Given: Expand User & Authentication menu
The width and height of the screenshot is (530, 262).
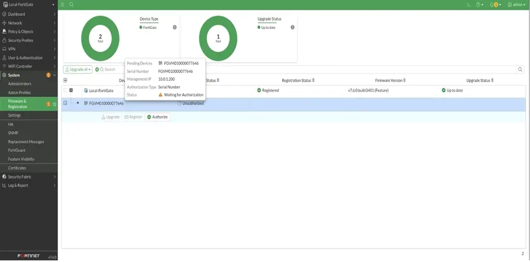Looking at the screenshot, I should [x=29, y=58].
